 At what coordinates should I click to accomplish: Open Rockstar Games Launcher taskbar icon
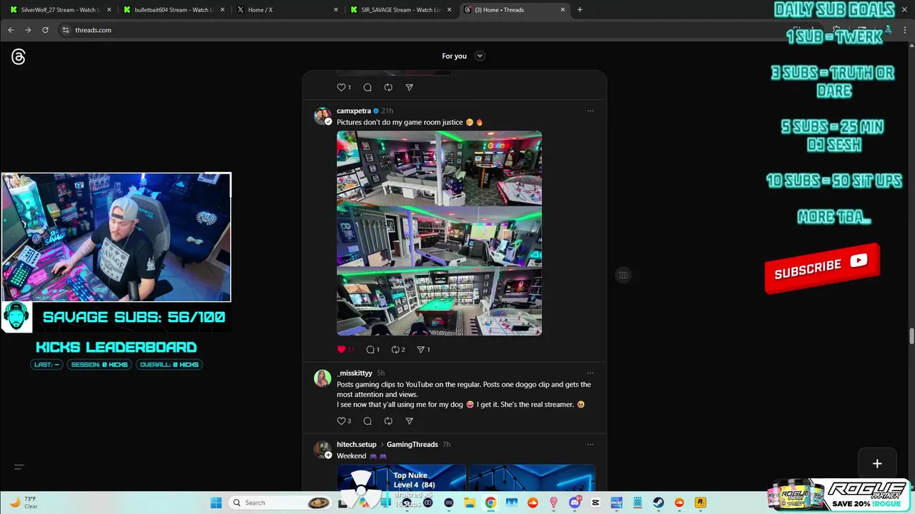pyautogui.click(x=701, y=503)
